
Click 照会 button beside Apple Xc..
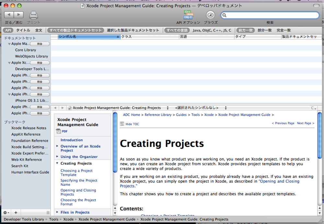40,63
